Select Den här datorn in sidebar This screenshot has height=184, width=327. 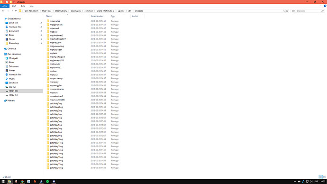coord(14,54)
